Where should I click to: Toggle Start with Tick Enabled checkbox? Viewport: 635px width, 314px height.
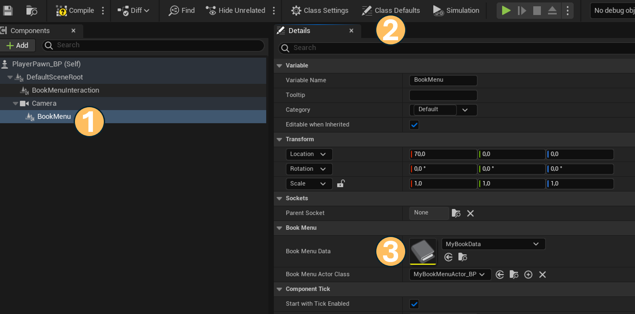414,304
